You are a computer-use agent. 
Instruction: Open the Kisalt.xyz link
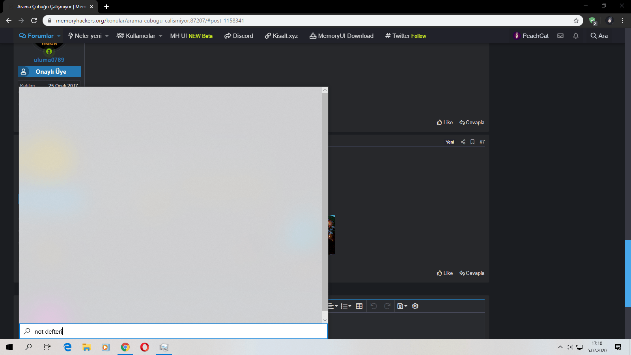(x=281, y=35)
